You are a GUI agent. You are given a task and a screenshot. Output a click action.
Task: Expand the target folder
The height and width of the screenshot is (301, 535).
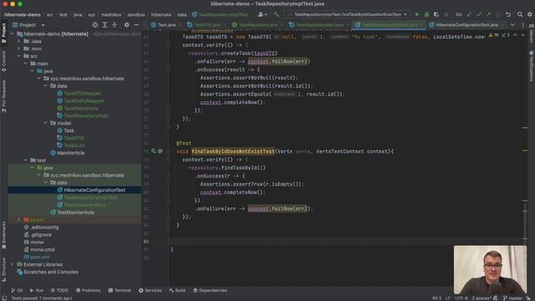click(18, 220)
